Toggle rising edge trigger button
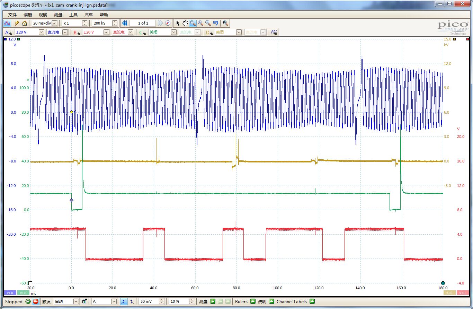Screen dimensions: 473x309 click(x=124, y=301)
